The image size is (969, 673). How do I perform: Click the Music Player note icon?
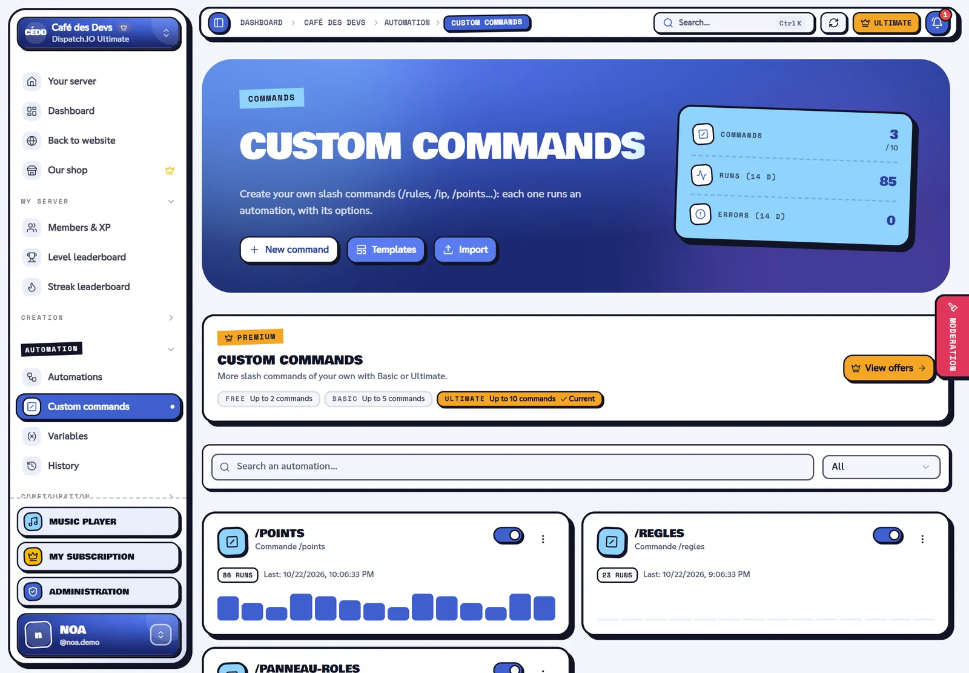point(33,522)
